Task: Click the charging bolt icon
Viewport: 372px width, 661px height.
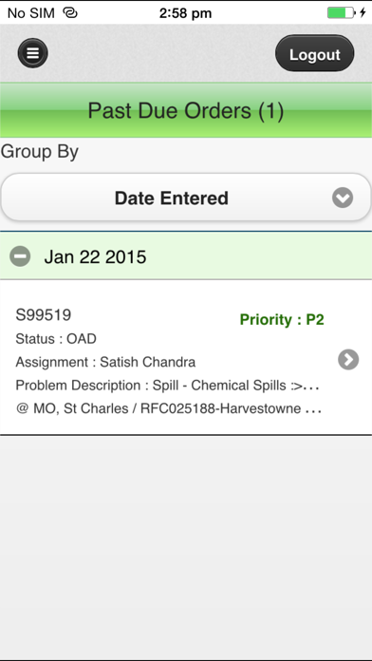Action: point(363,13)
